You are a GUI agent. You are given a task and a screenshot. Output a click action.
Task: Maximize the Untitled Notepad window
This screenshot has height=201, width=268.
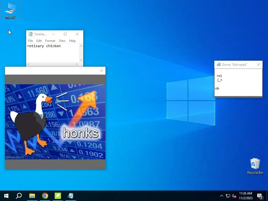click(x=65, y=34)
